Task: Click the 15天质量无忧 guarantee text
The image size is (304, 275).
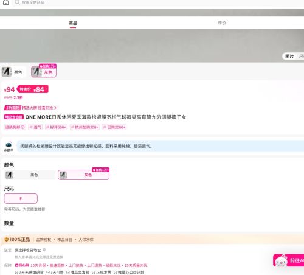Action: pyautogui.click(x=136, y=265)
